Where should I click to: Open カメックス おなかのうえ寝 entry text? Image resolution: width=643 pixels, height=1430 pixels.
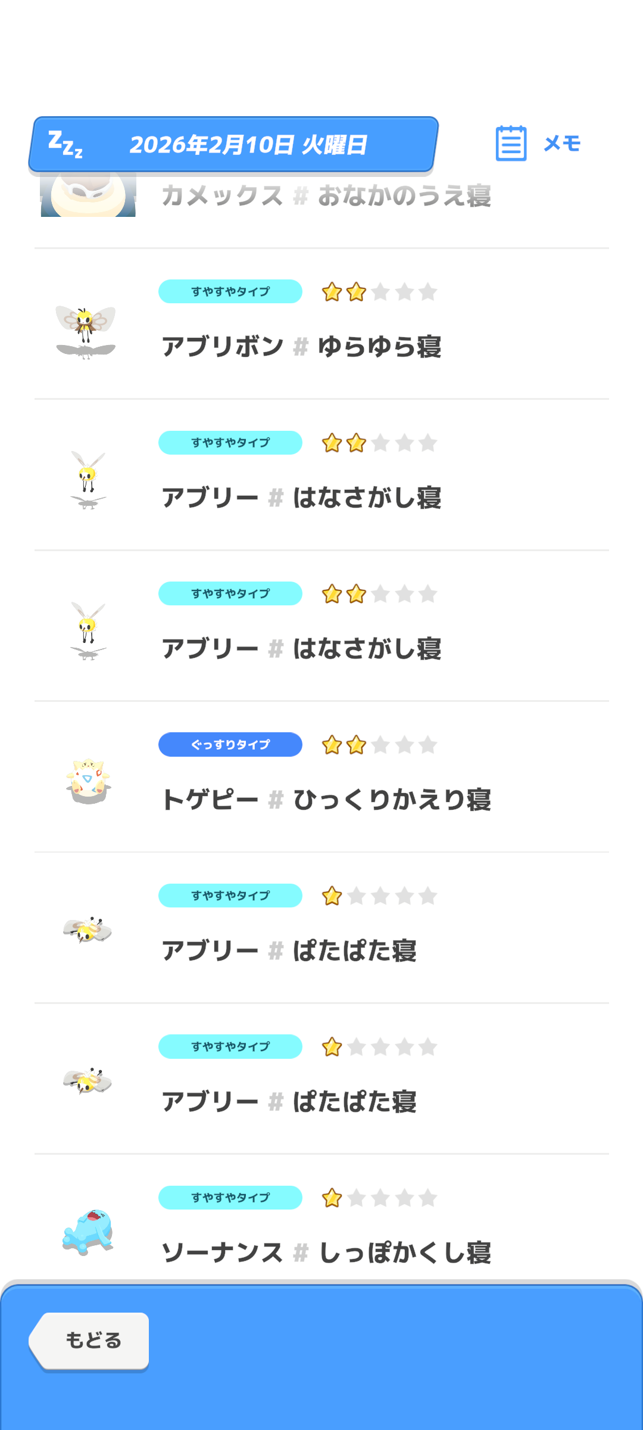tap(326, 196)
